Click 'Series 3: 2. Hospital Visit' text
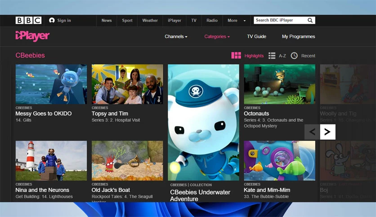Viewport: 376px width, 217px height. pyautogui.click(x=116, y=120)
